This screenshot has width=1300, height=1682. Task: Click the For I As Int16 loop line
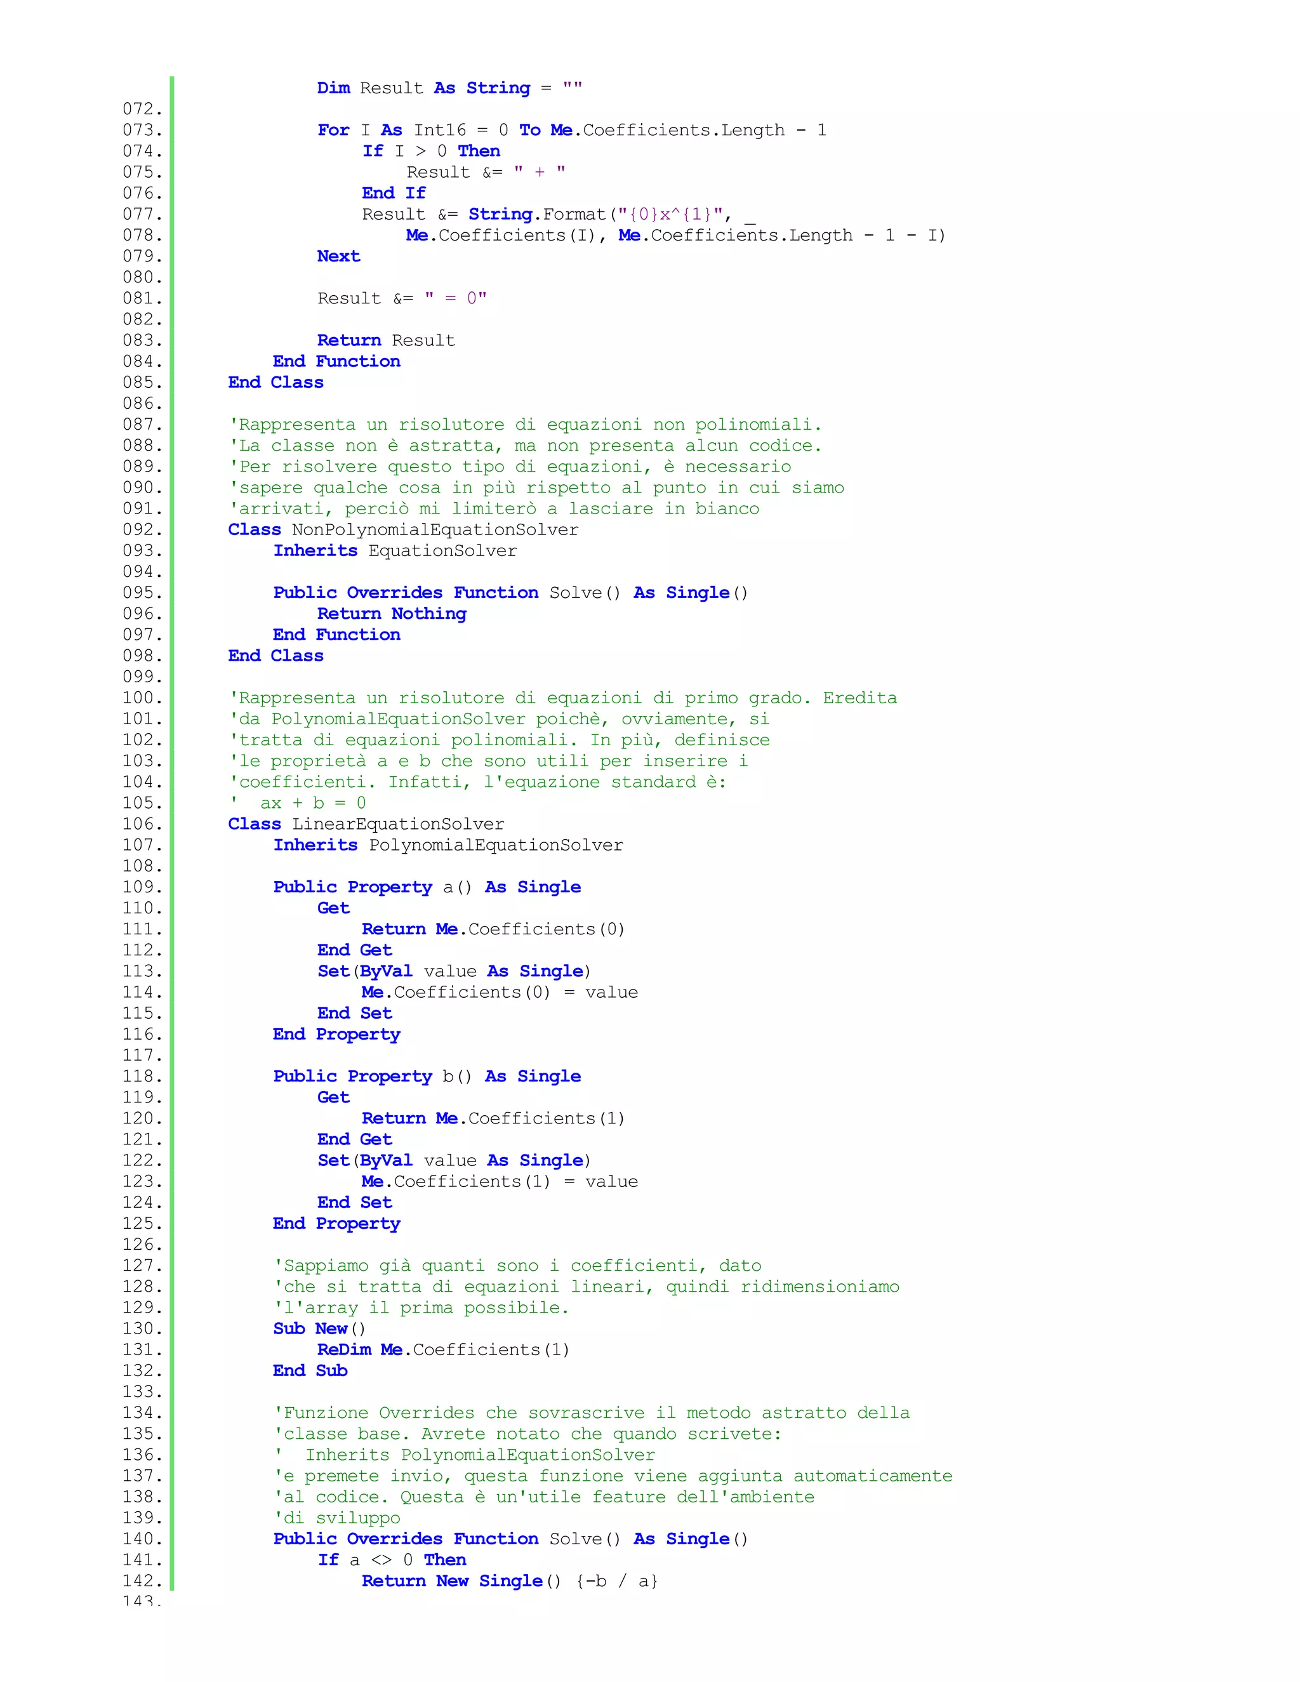click(571, 130)
